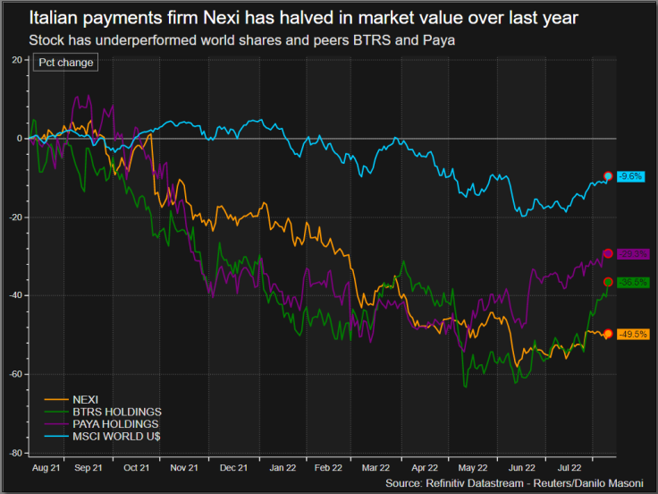Image resolution: width=658 pixels, height=494 pixels.
Task: Click the 'Aug 21' x-axis label
Action: tap(46, 467)
